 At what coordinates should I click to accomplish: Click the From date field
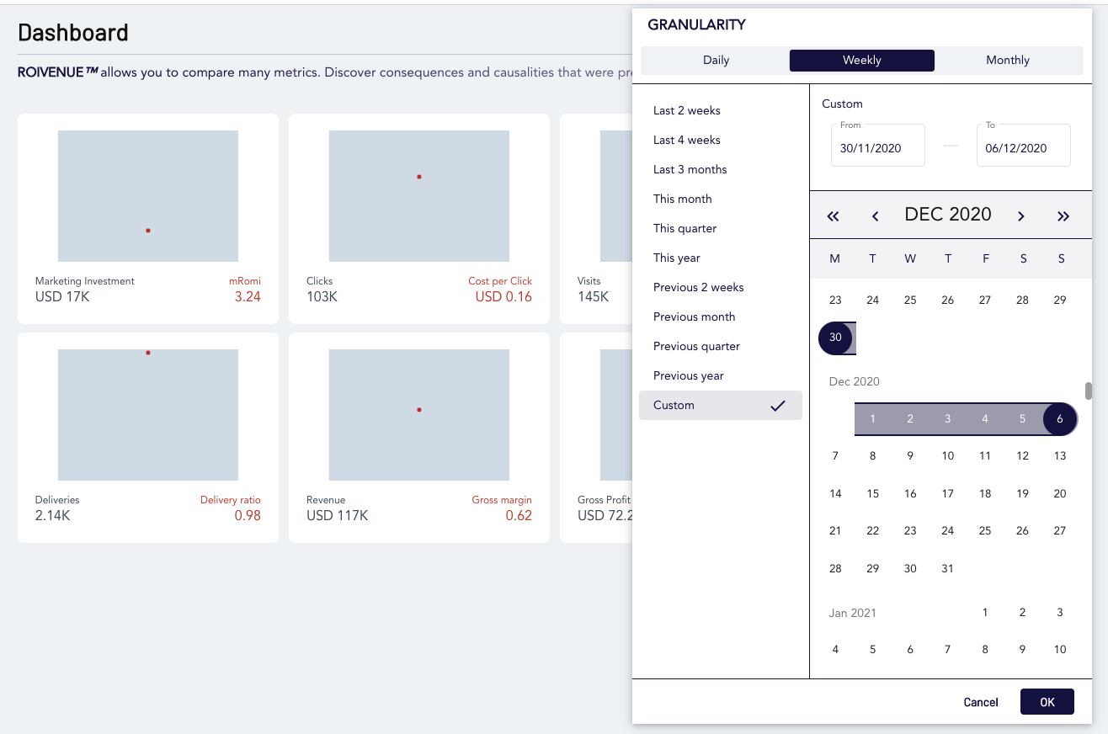coord(878,146)
